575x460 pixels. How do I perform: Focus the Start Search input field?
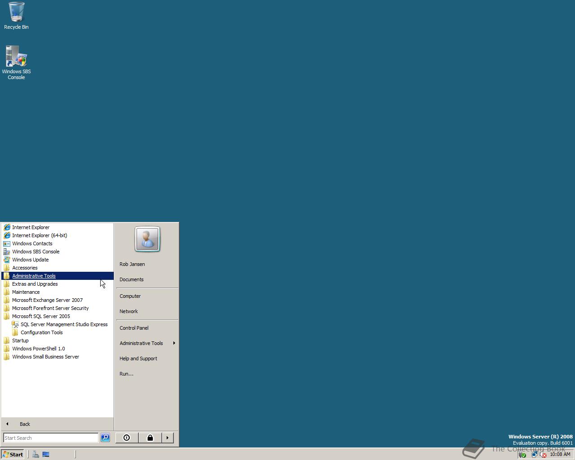tap(50, 438)
